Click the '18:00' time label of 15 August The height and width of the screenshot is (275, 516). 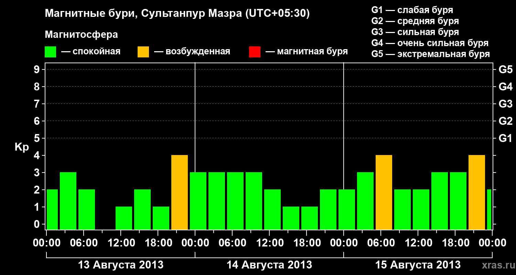click(455, 243)
